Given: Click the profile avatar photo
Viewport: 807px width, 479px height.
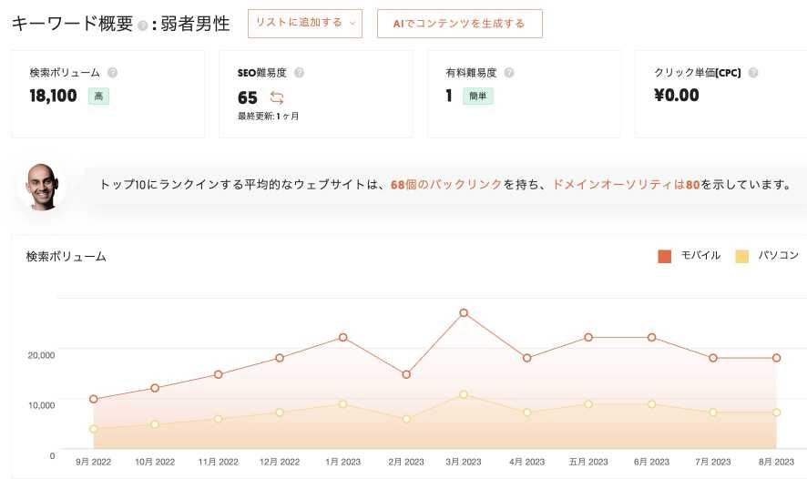Looking at the screenshot, I should click(42, 187).
